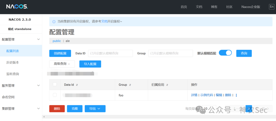This screenshot has width=276, height=121.
Task: Expand the 高级查询 dropdown
Action: pos(62,64)
